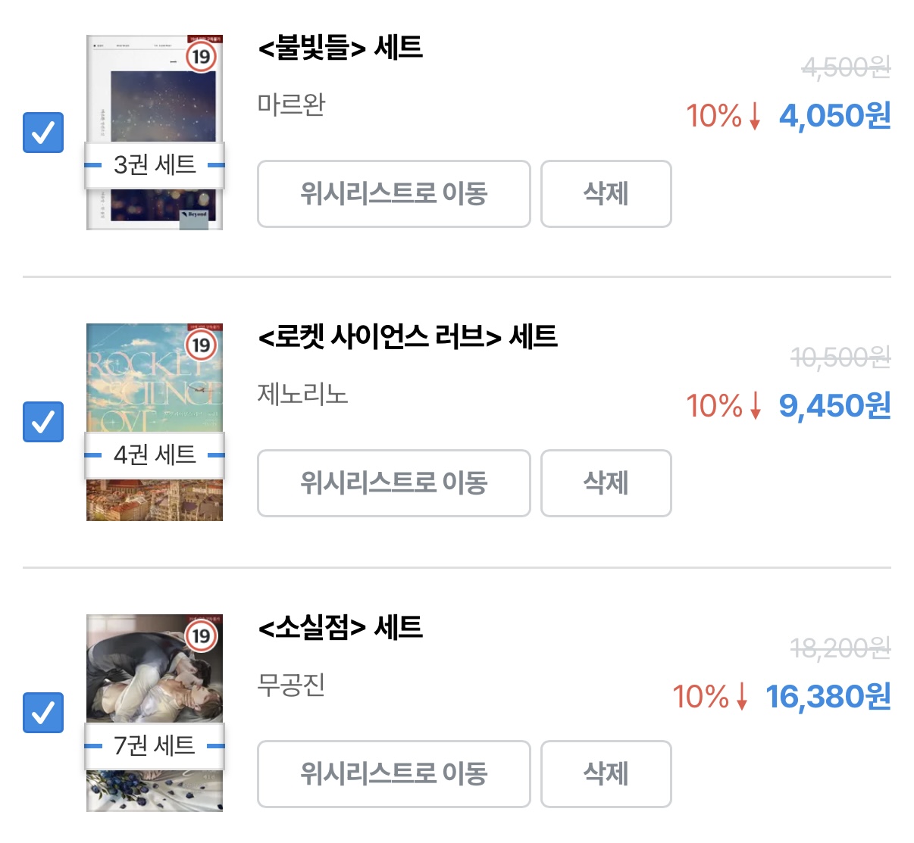Toggle the 소실점 세트 checkbox
This screenshot has height=843, width=914.
pos(43,712)
